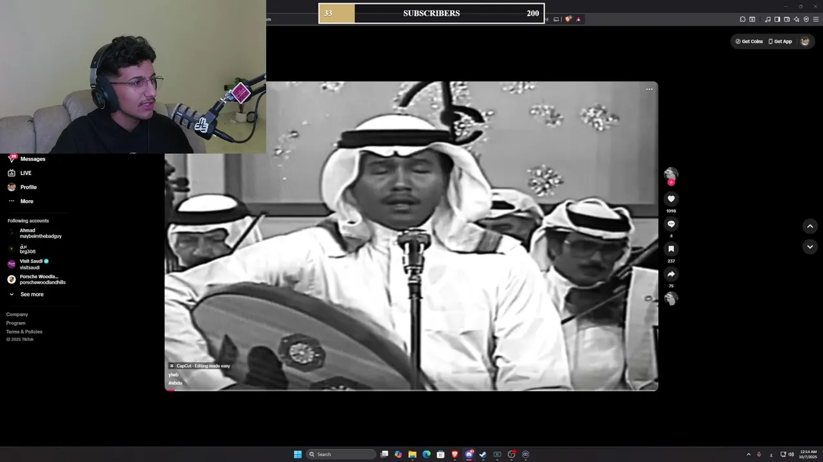This screenshot has height=462, width=823.
Task: Click the video progress bar at the bottom
Action: click(x=411, y=389)
